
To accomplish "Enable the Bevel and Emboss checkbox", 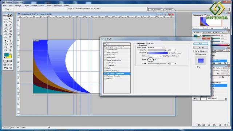I will [106, 60].
